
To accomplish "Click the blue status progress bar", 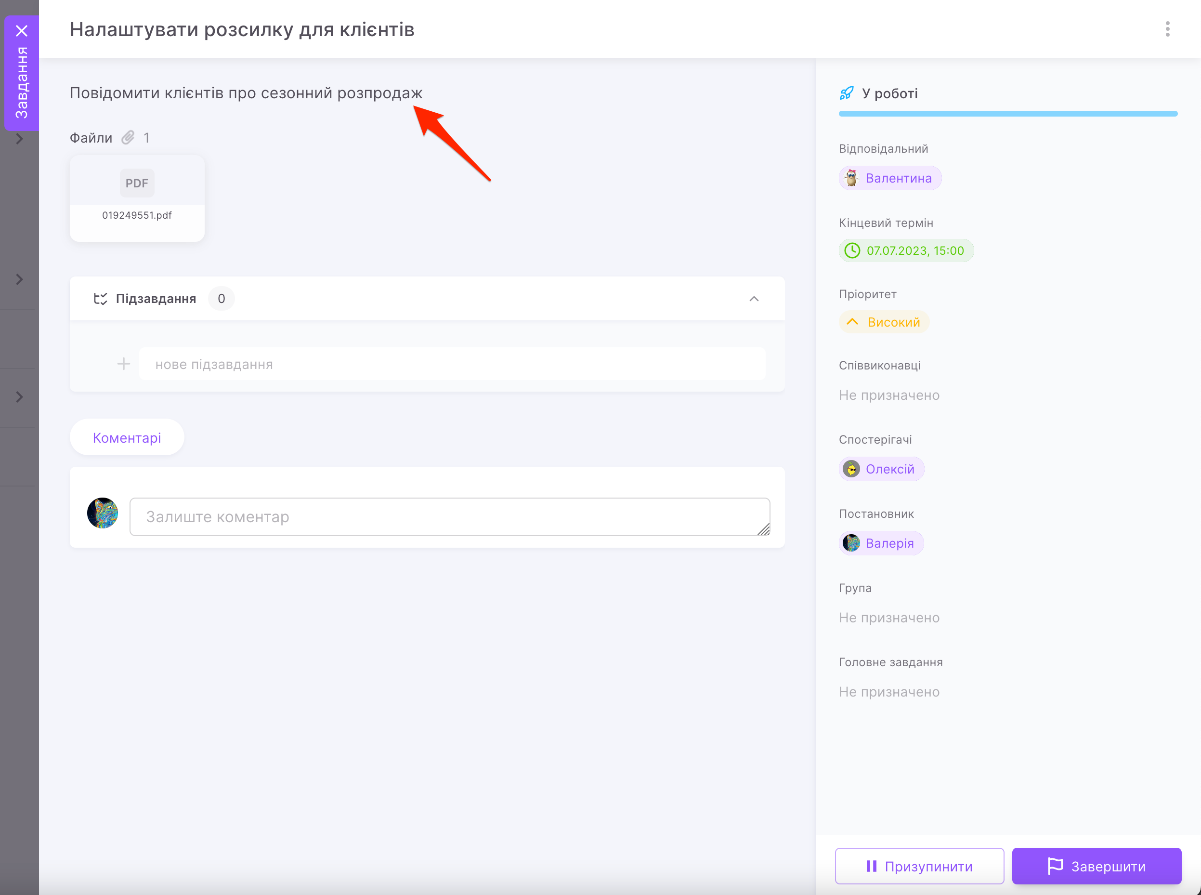I will [1008, 114].
